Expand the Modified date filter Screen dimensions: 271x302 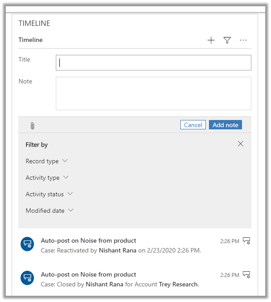coord(50,211)
